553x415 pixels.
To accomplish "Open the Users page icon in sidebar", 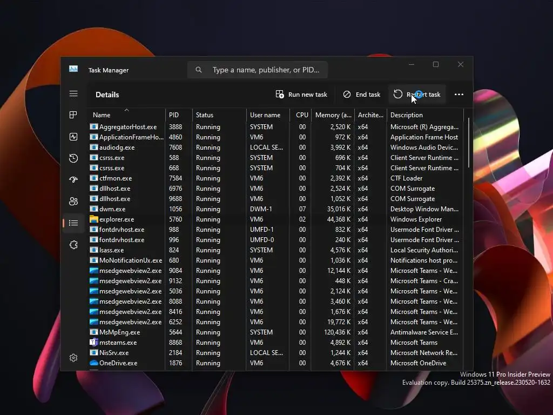I will pos(73,201).
